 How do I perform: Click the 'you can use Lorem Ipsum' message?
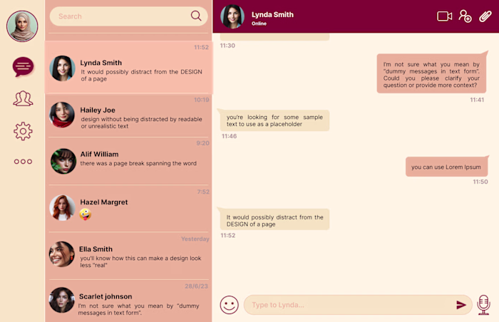coord(446,167)
